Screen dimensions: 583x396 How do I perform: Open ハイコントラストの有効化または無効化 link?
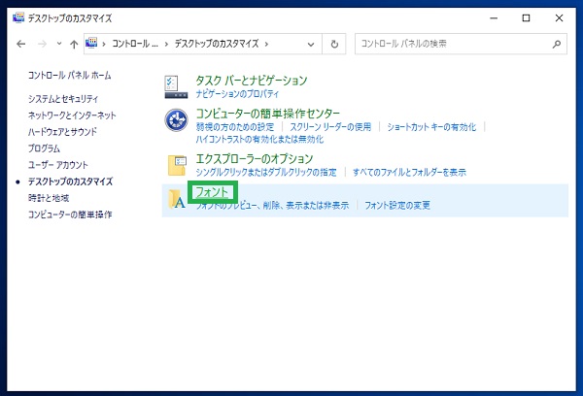(259, 140)
